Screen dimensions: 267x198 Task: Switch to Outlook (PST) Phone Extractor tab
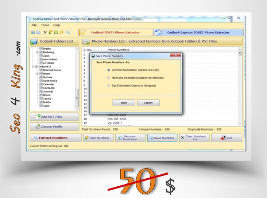coord(116,32)
